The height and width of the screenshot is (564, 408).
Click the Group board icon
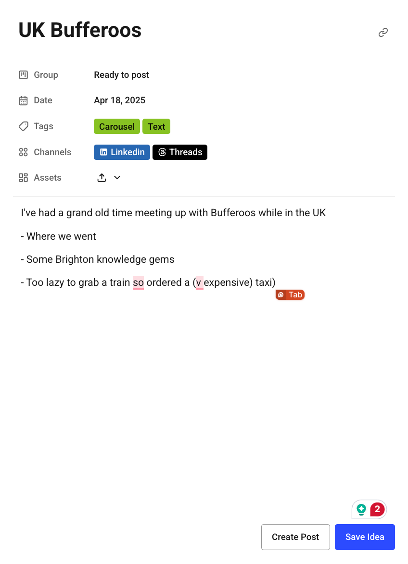click(24, 75)
